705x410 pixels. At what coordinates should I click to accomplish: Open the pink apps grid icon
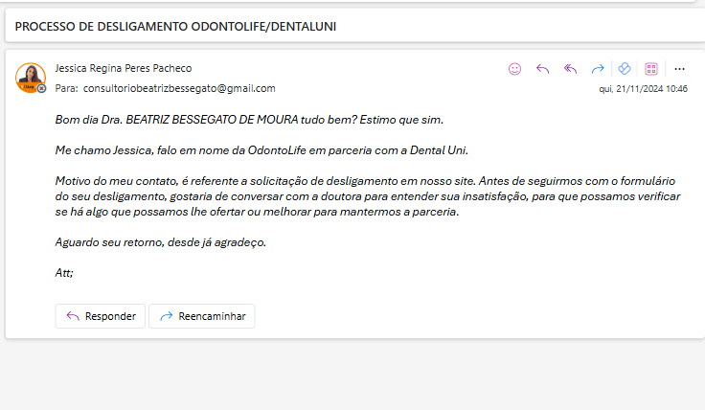tap(651, 69)
